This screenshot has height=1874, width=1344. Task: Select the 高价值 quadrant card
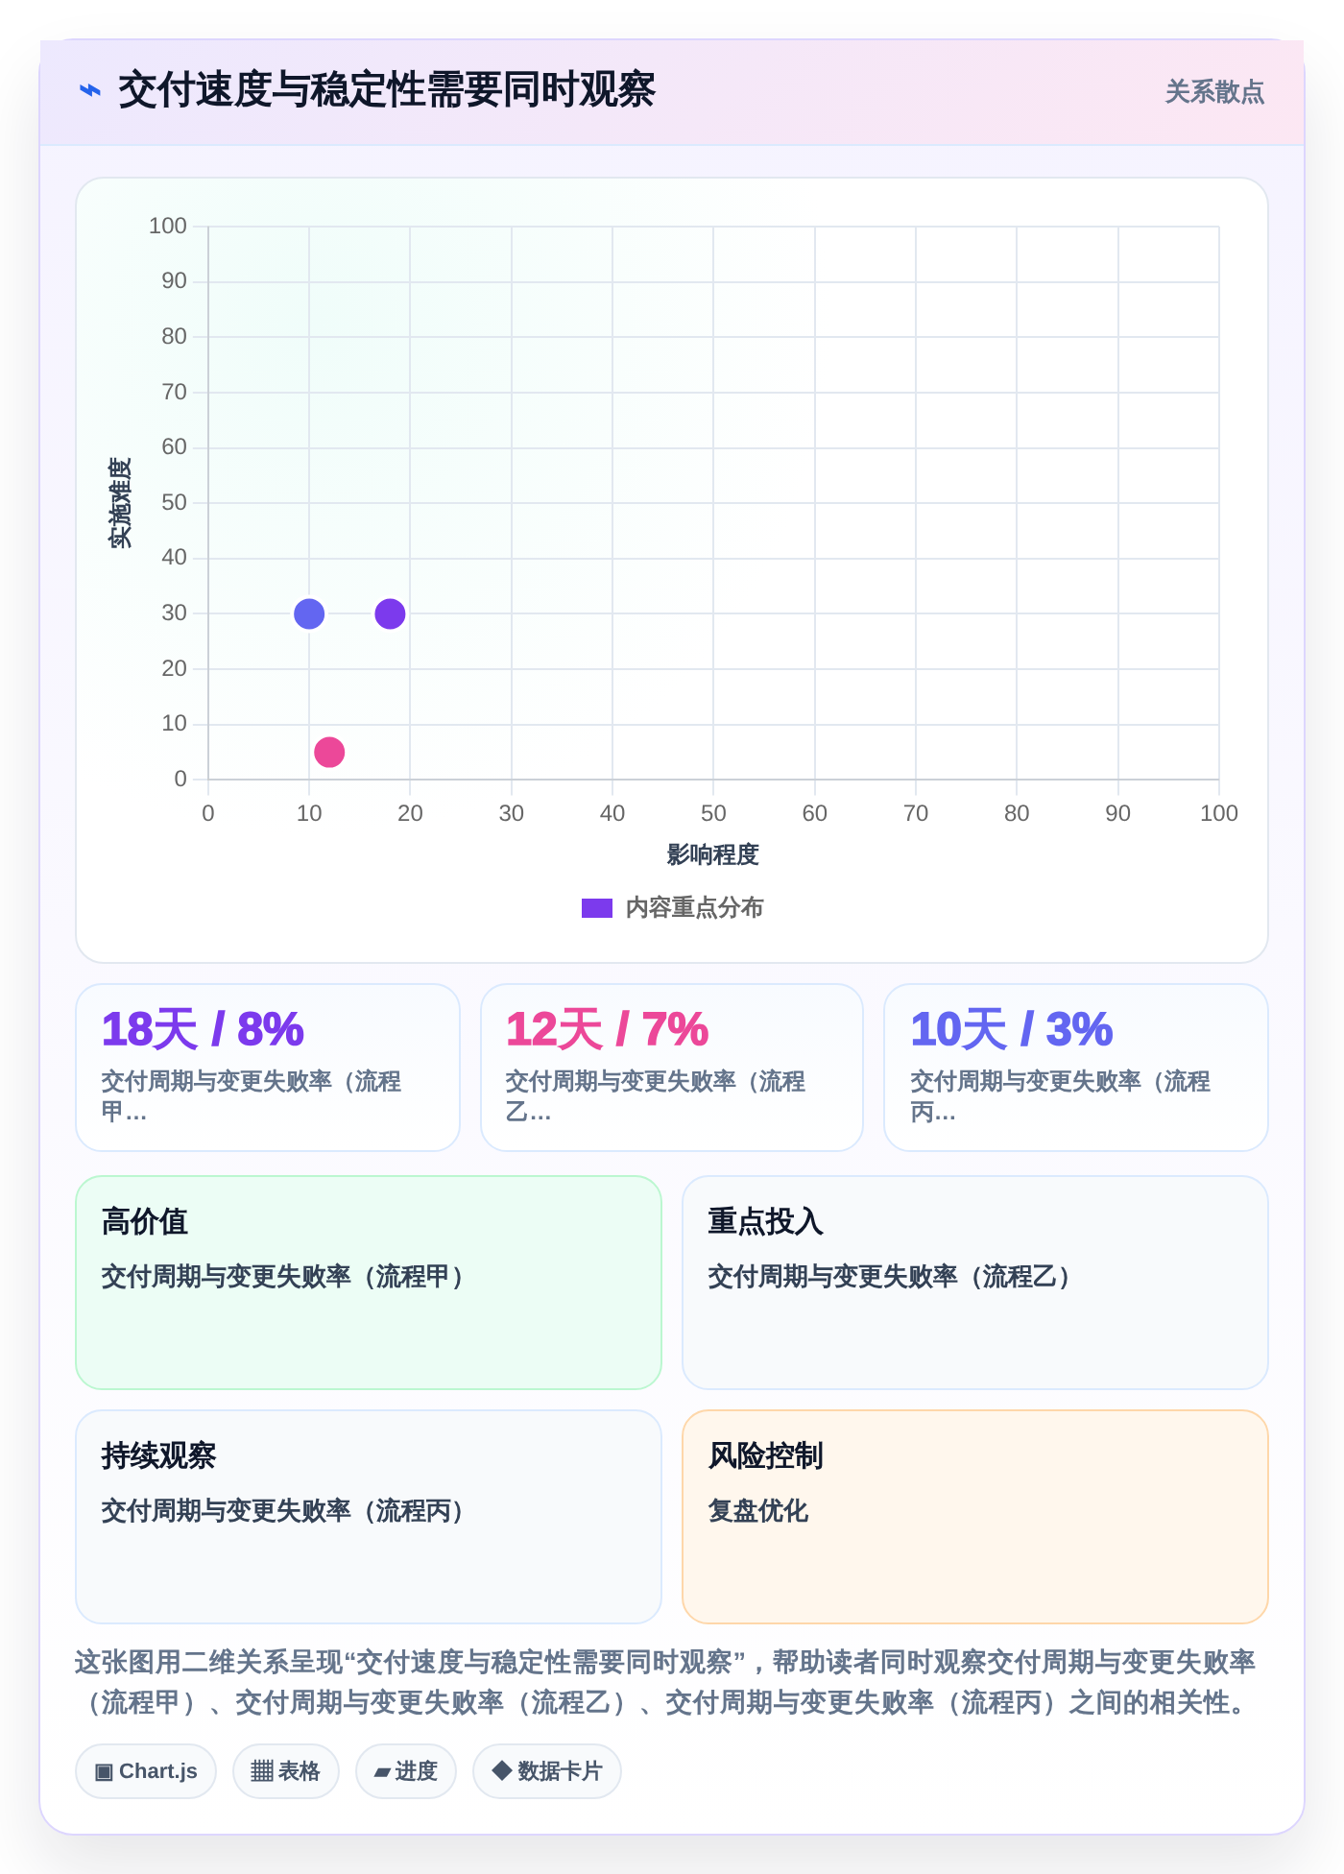[x=369, y=1283]
